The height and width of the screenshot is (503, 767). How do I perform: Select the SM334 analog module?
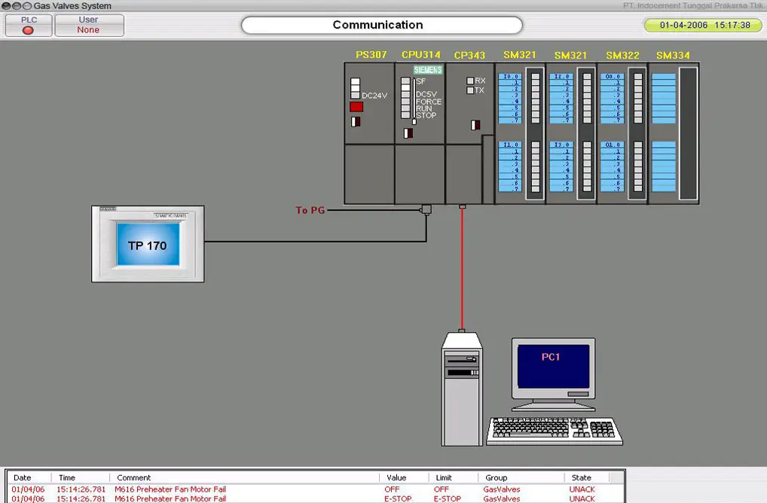(674, 133)
